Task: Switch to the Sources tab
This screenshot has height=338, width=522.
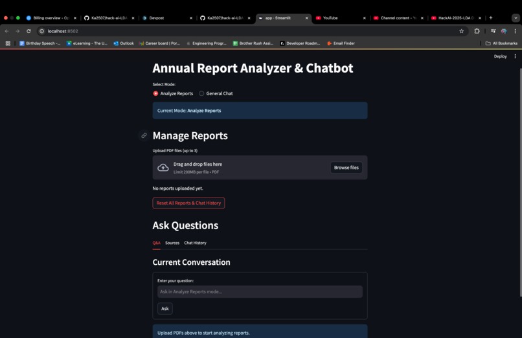Action: click(172, 243)
